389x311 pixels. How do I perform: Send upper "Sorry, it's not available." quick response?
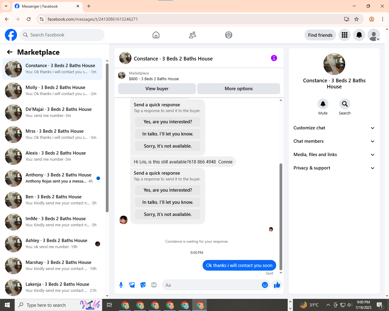coord(168,146)
